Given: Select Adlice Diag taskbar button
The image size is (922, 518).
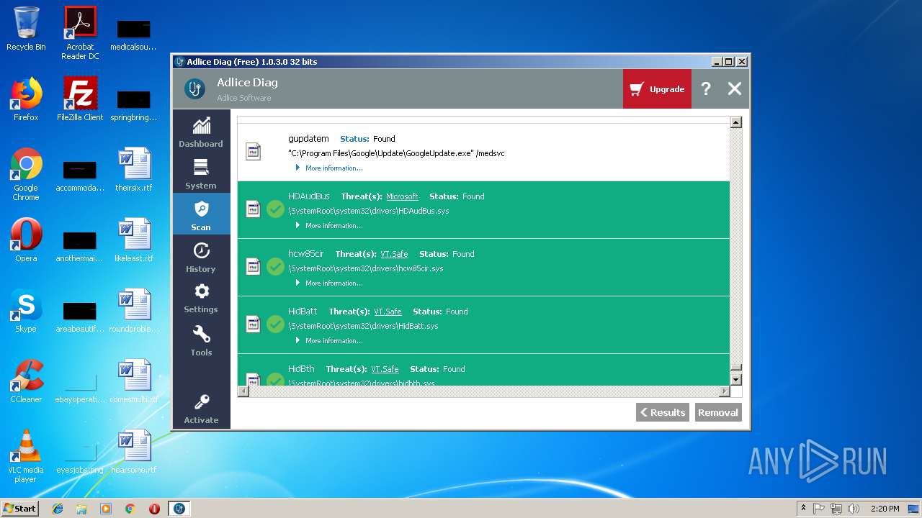Looking at the screenshot, I should click(x=179, y=509).
